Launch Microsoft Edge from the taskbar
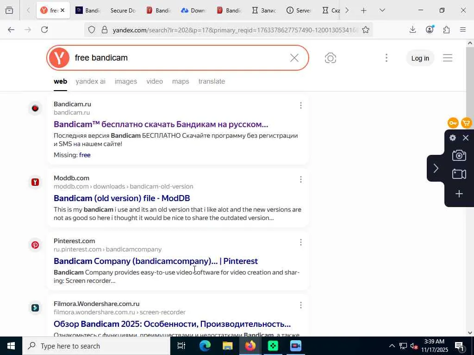Image resolution: width=474 pixels, height=355 pixels. point(205,346)
